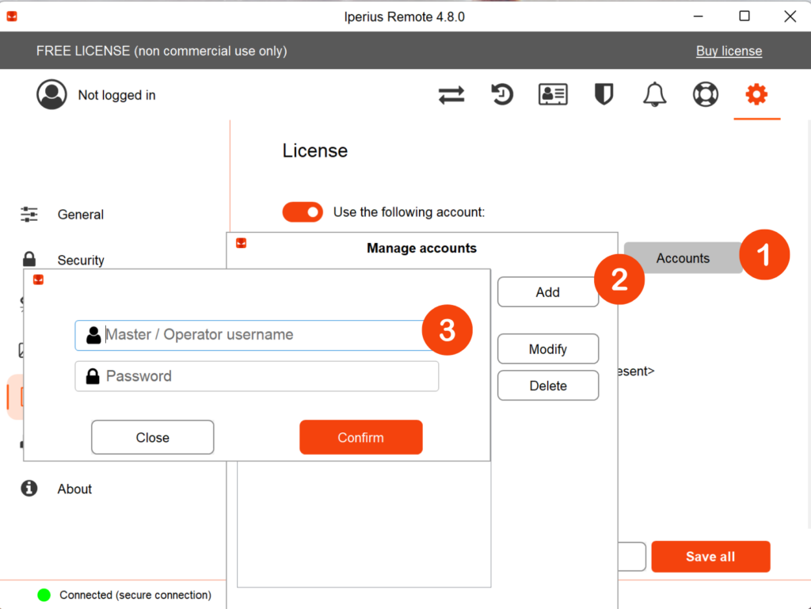Screen dimensions: 811x609
Task: Click the orange Confirm button
Action: point(361,437)
